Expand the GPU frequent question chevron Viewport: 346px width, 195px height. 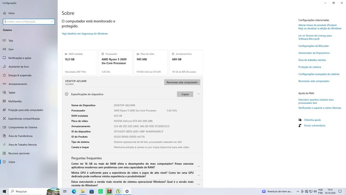pos(199,175)
